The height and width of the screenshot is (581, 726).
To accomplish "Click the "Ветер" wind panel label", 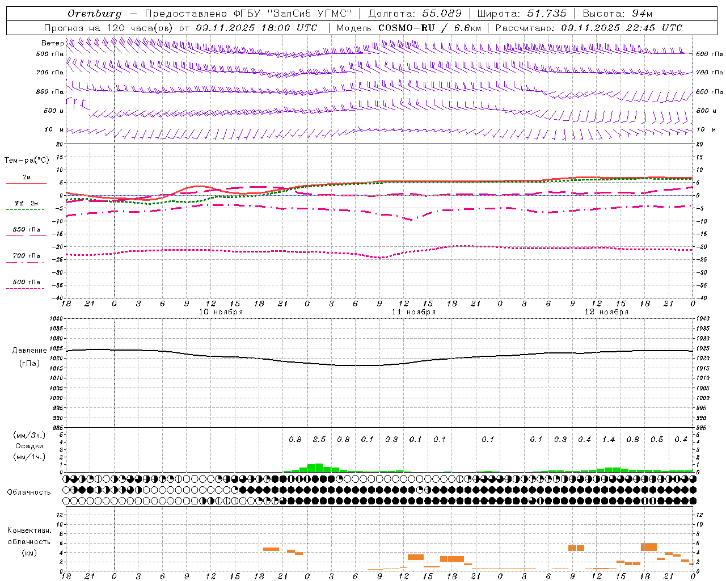I will pos(52,43).
